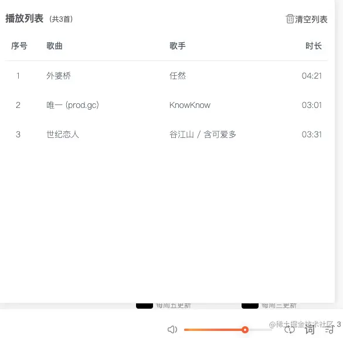
Task: Mute audio via the speaker icon
Action: (172, 329)
